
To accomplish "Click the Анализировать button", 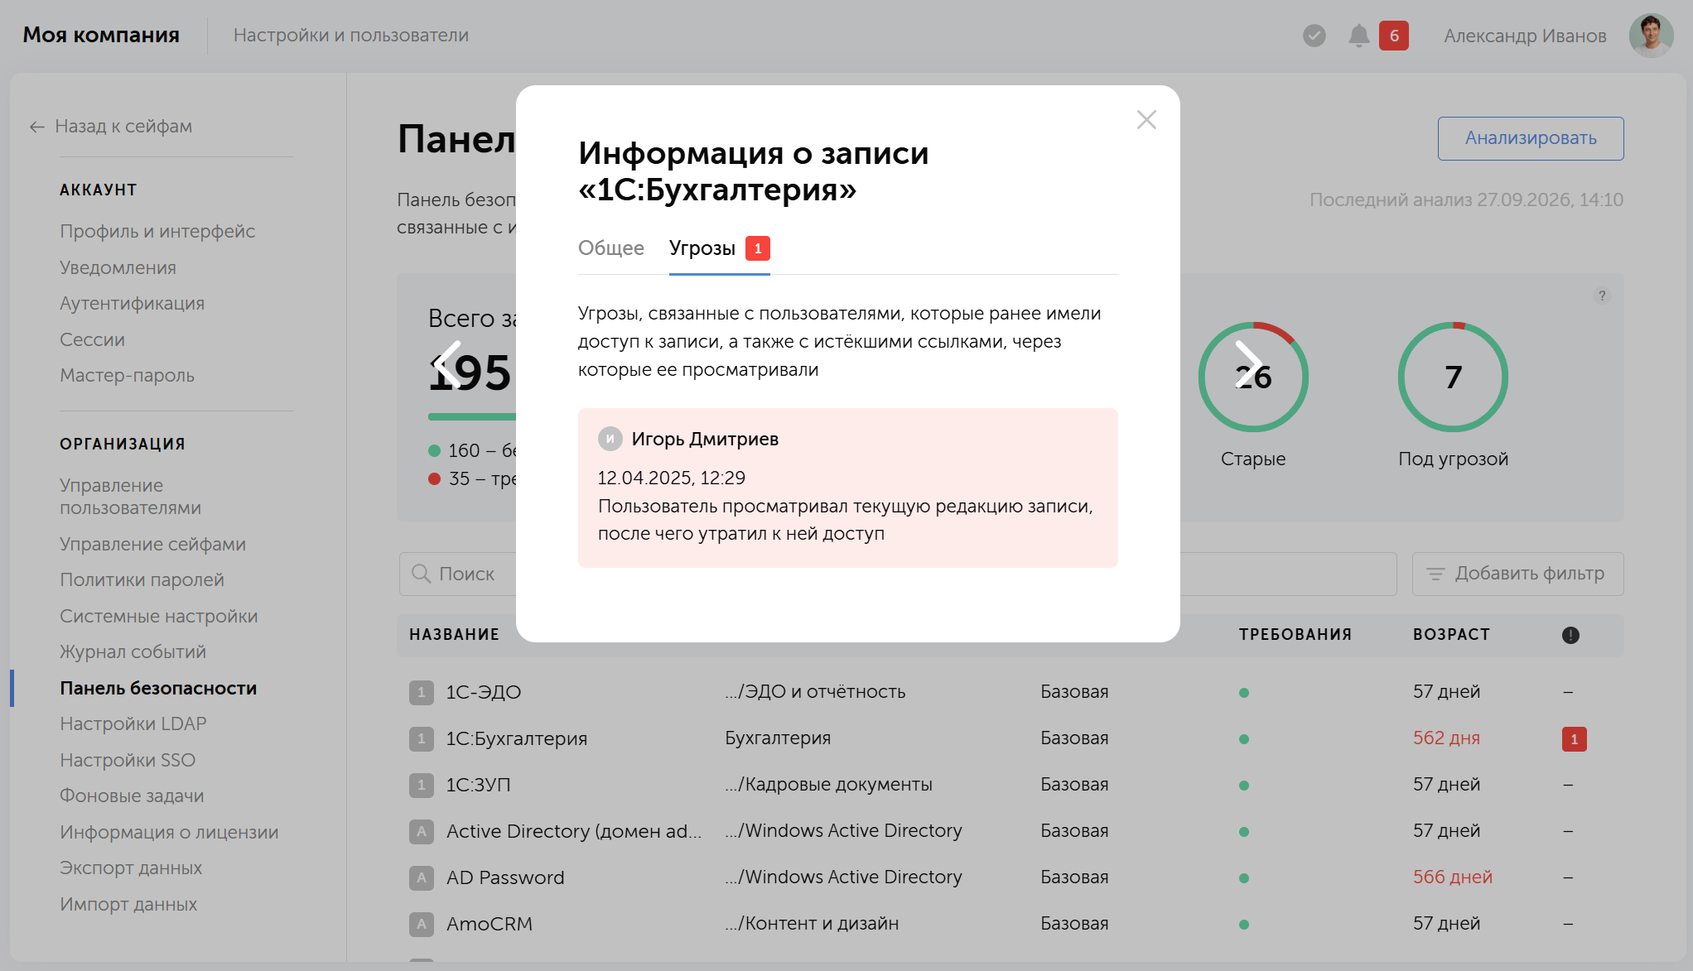I will coord(1531,138).
